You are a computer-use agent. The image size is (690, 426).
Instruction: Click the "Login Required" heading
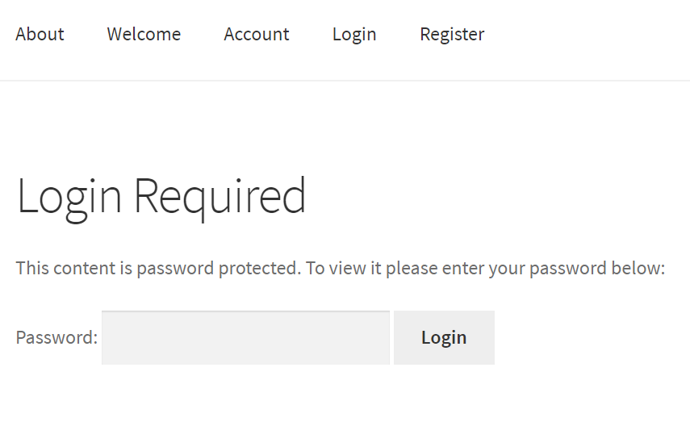(x=161, y=196)
